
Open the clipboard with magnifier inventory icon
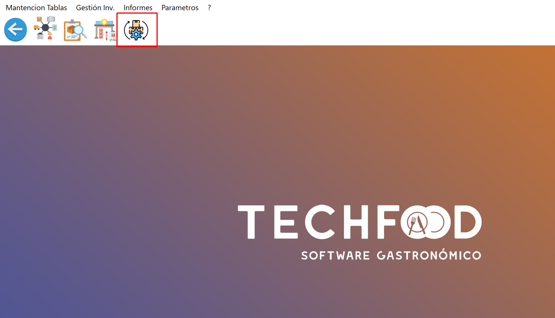coord(75,30)
